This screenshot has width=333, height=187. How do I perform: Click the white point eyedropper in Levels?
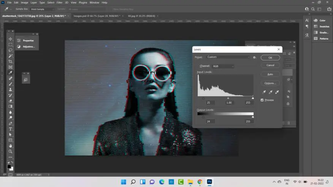click(277, 92)
